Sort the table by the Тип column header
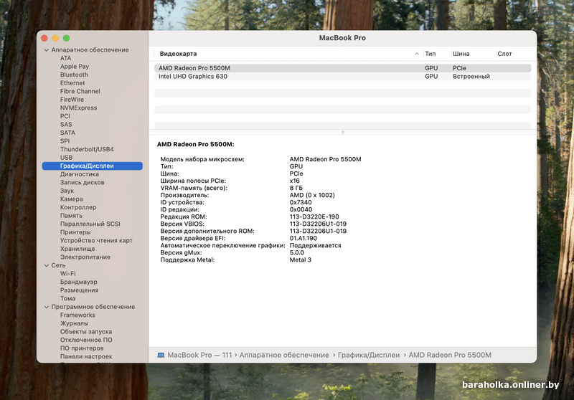574x400 pixels. (x=430, y=54)
